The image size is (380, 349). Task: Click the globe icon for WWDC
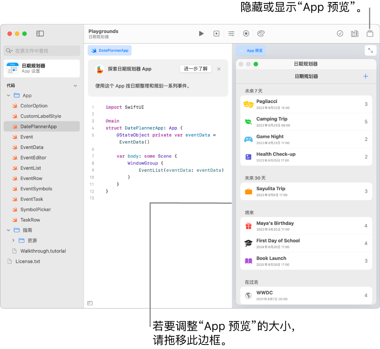[x=249, y=296]
